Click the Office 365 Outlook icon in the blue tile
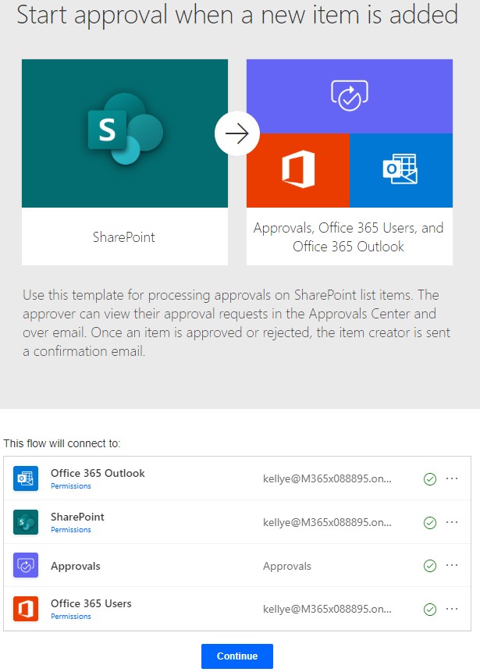Viewport: 480px width, 672px height. point(400,169)
